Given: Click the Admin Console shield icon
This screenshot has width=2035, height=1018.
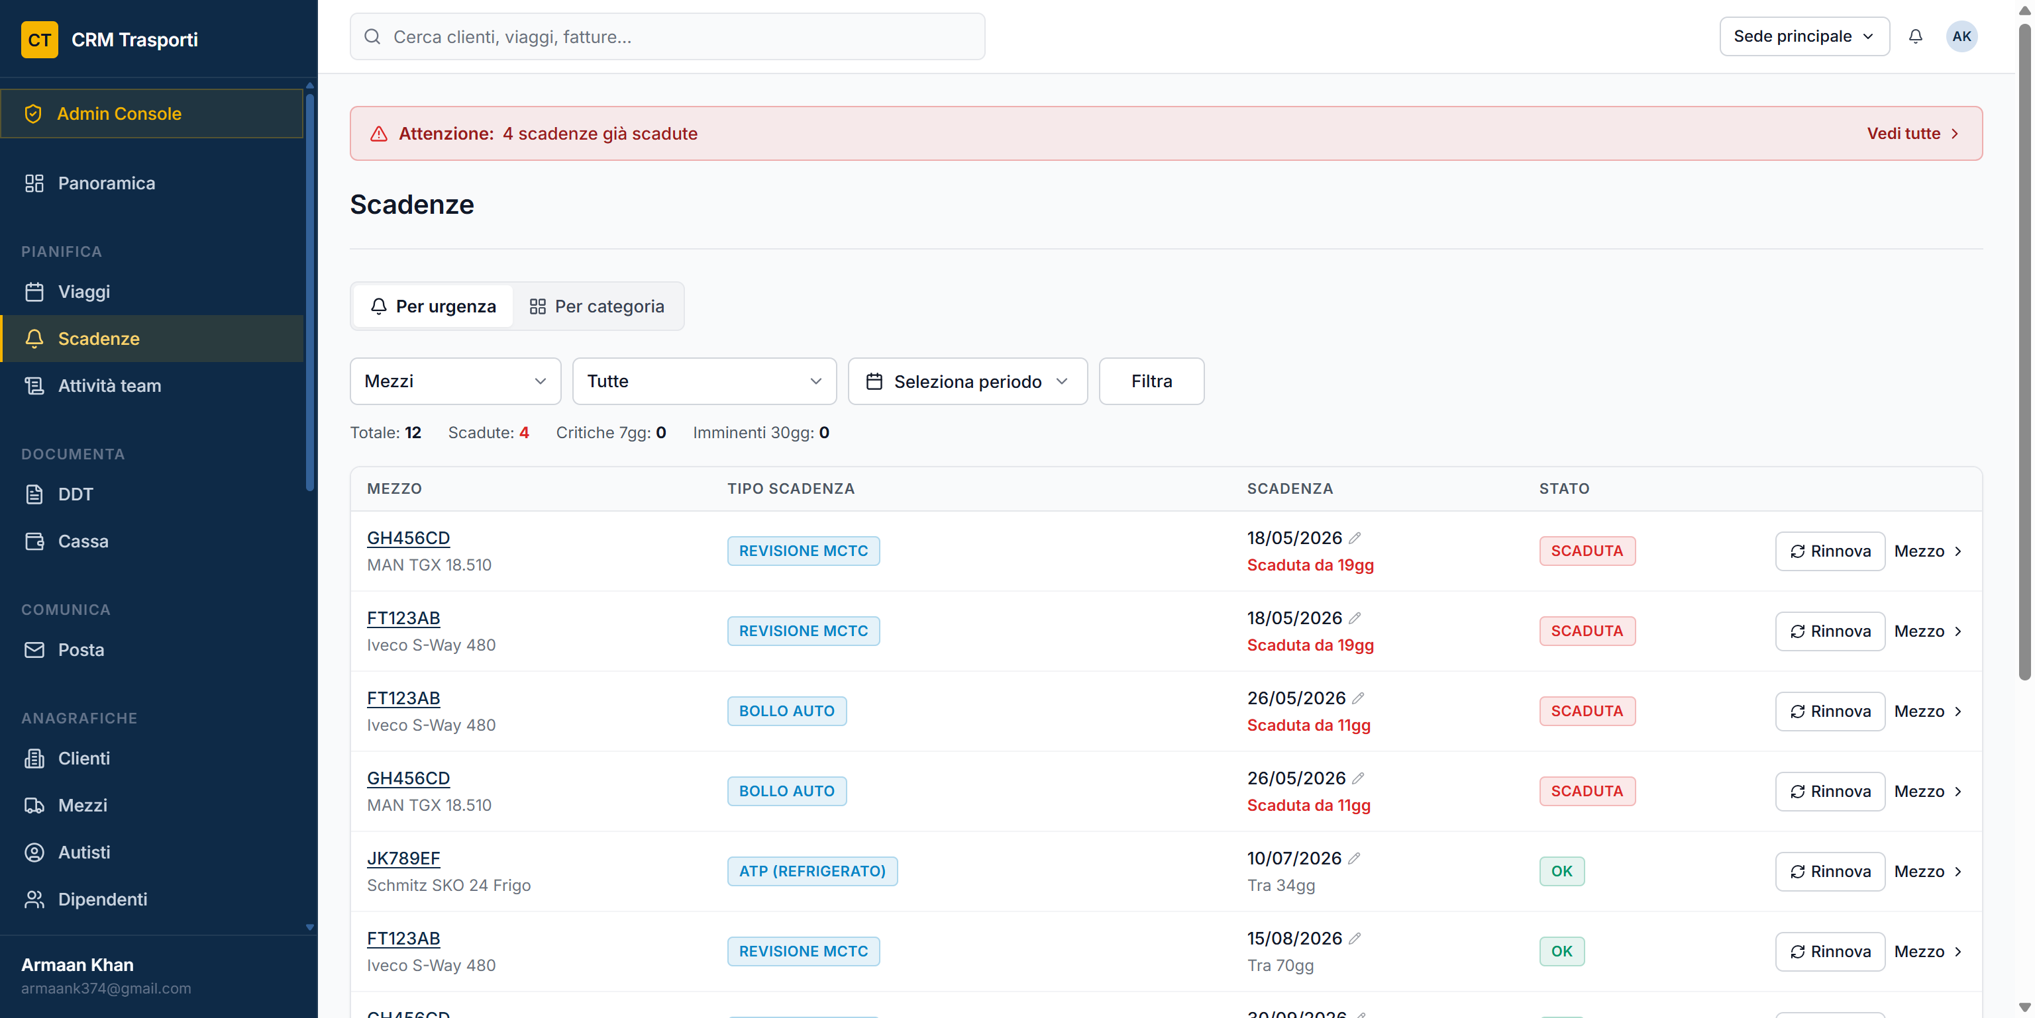Looking at the screenshot, I should (x=33, y=114).
